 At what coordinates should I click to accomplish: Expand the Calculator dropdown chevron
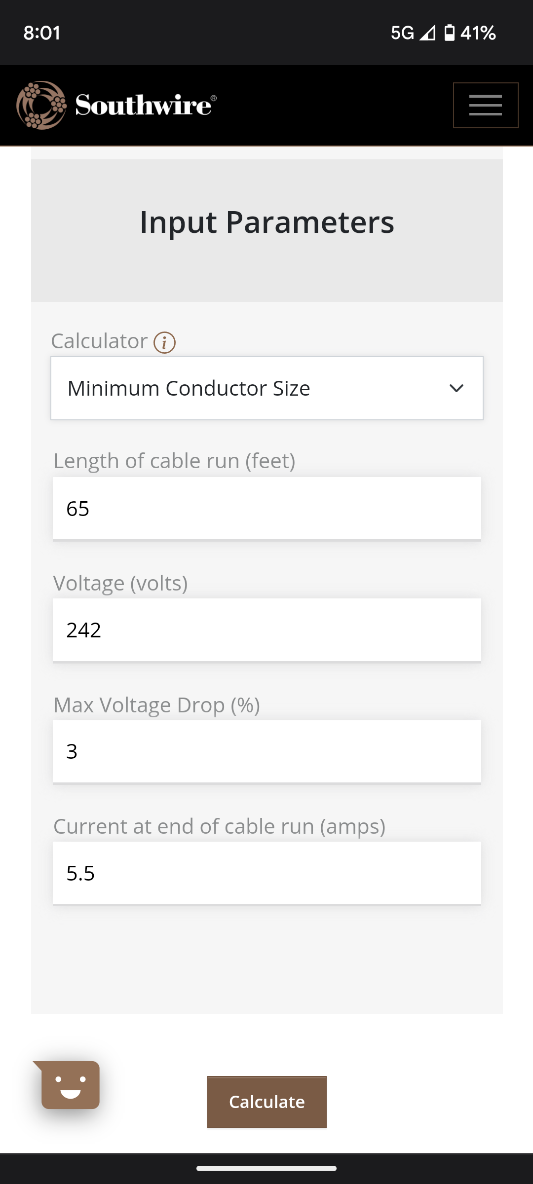point(457,388)
